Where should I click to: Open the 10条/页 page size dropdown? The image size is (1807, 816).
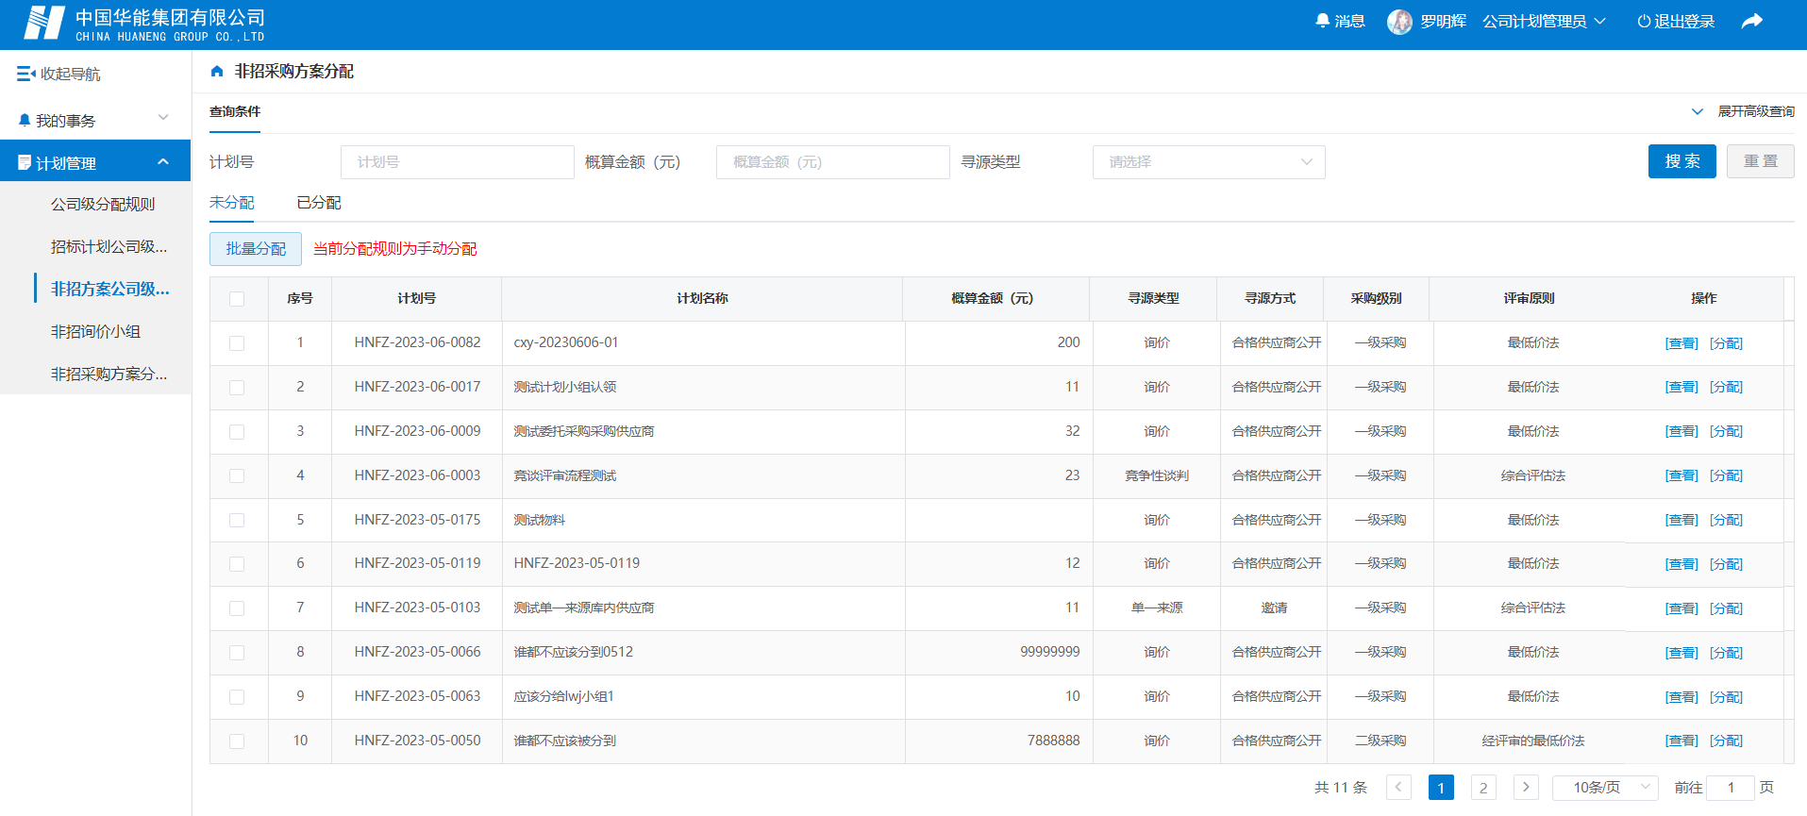click(x=1607, y=788)
